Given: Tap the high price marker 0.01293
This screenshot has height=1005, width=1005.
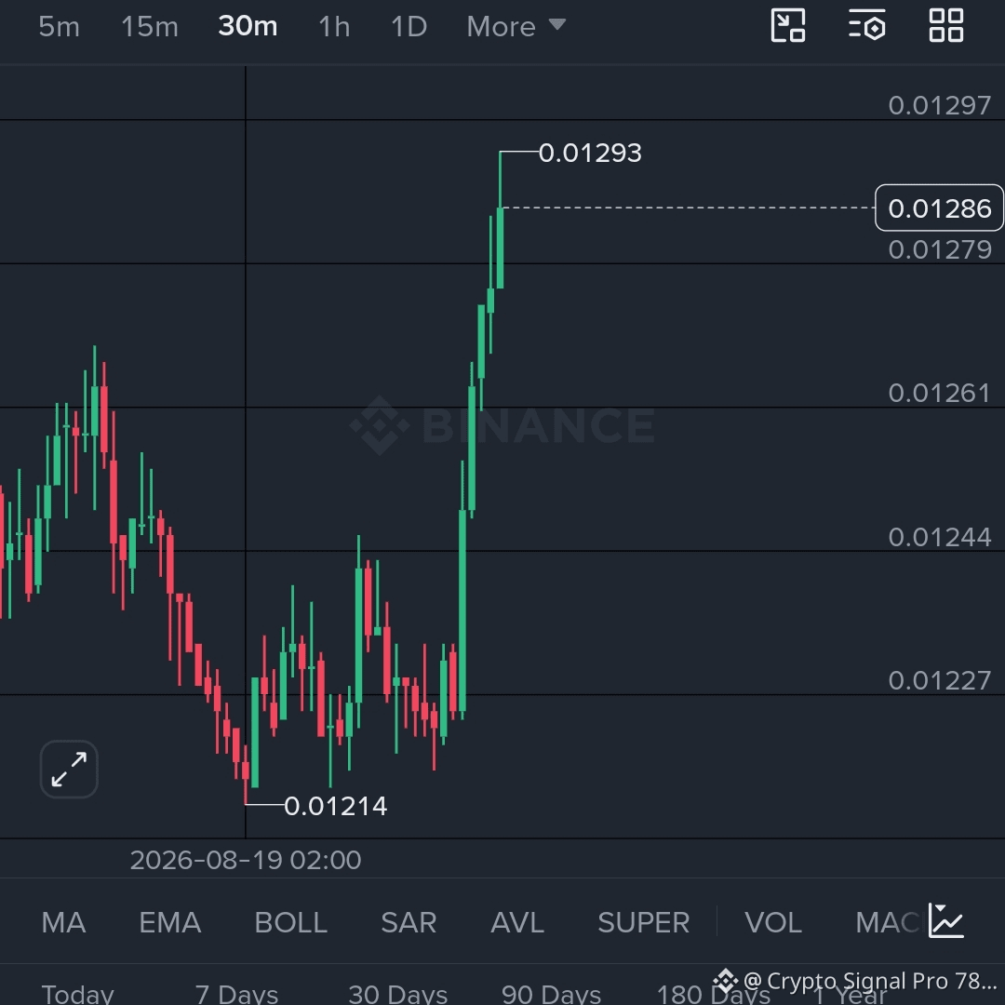Looking at the screenshot, I should coord(590,153).
